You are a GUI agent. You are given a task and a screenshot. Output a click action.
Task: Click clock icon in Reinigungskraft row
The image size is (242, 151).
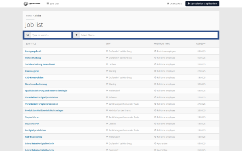155,51
